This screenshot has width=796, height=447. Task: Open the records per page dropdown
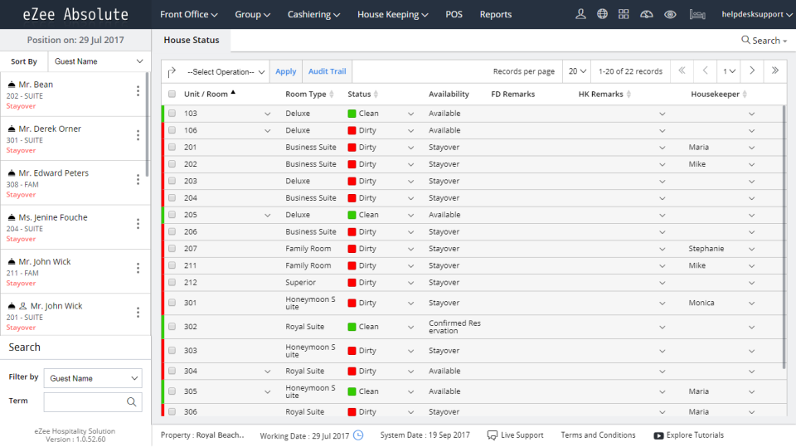[x=578, y=71]
